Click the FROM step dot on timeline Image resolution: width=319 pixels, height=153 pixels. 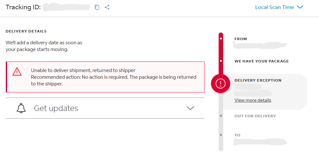pyautogui.click(x=221, y=39)
